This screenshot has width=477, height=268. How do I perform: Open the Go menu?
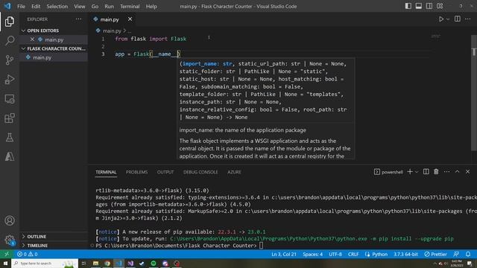(95, 7)
